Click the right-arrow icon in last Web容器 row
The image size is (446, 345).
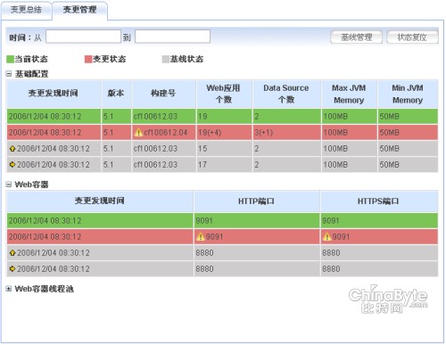[x=12, y=268]
